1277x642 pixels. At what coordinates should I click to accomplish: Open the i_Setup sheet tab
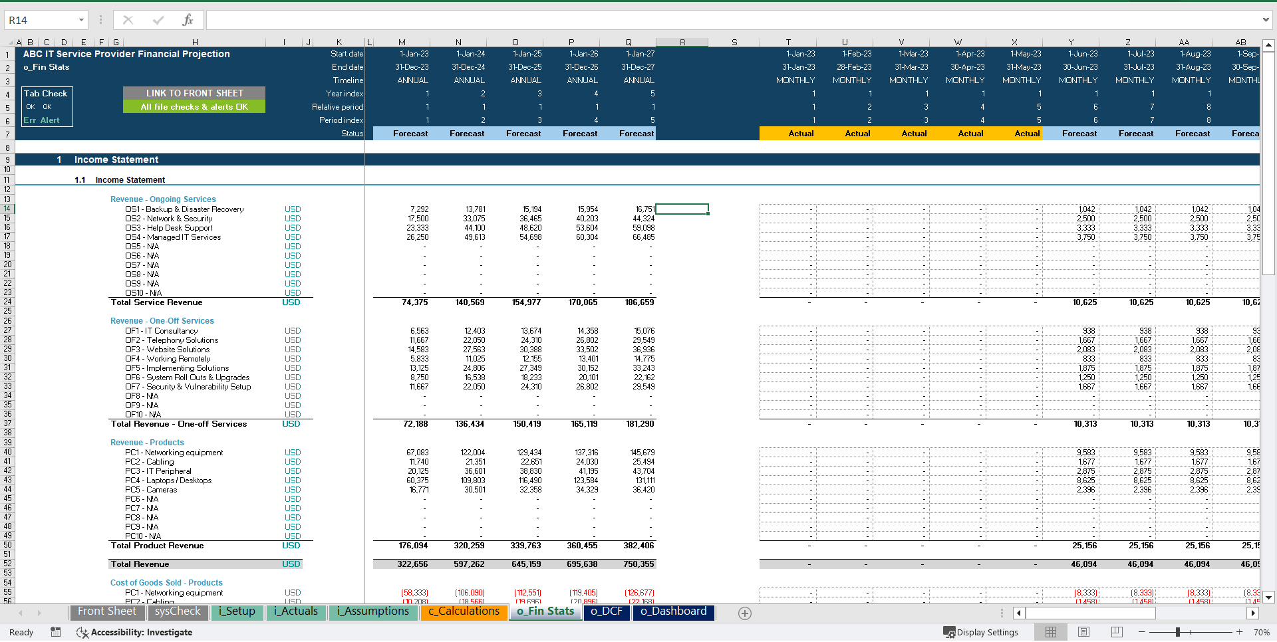(237, 611)
